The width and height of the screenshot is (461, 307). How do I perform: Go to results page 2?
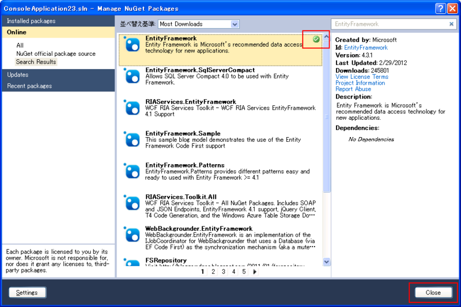click(213, 272)
